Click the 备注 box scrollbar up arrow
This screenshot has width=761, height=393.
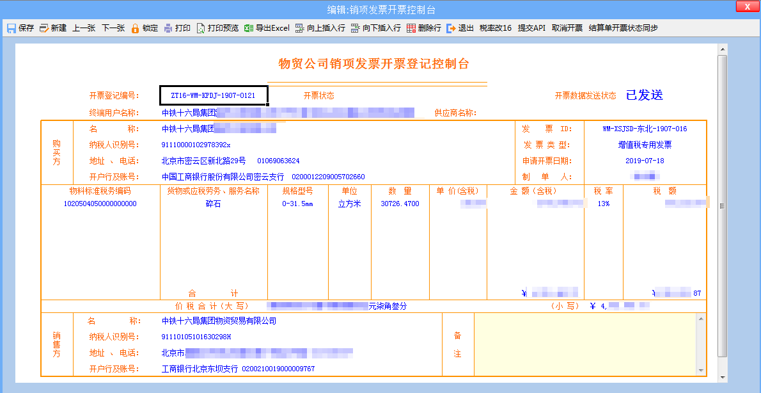coord(701,319)
